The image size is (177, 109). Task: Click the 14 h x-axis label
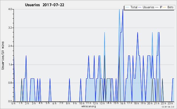point(109,103)
